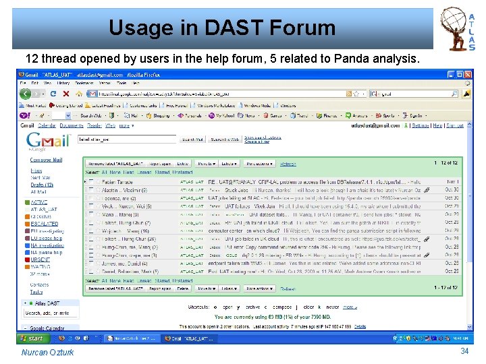The width and height of the screenshot is (486, 364).
Task: Open Yahoo toolbar My Yahoo button
Action: (221, 116)
